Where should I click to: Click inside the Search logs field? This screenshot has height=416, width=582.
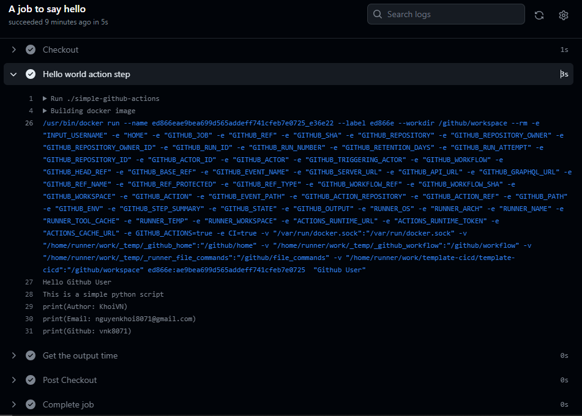[447, 13]
